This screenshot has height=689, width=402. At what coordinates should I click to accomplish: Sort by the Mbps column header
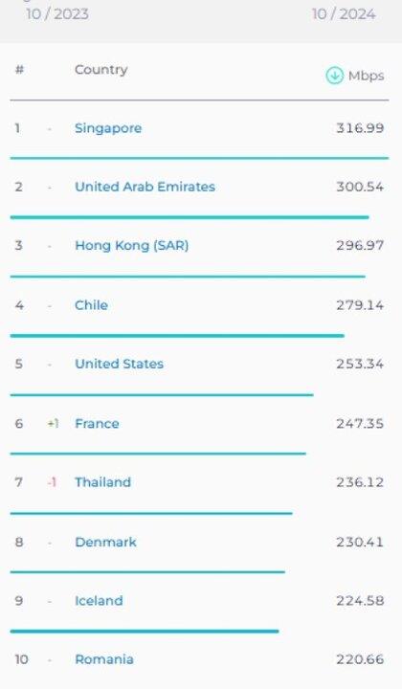point(366,76)
